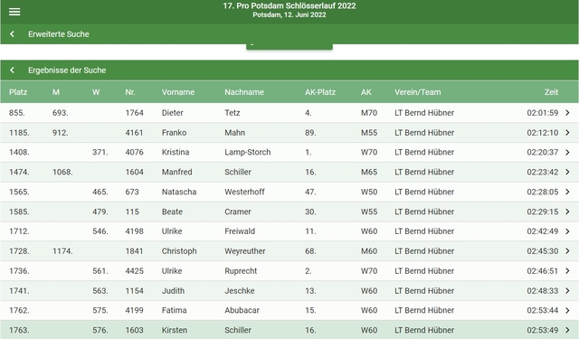Open details arrow for Ulrike Freiwald
This screenshot has width=579, height=339.
(x=567, y=231)
